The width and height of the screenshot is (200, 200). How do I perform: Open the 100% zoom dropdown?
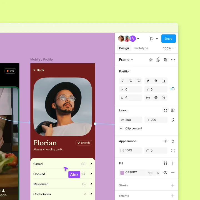click(169, 48)
